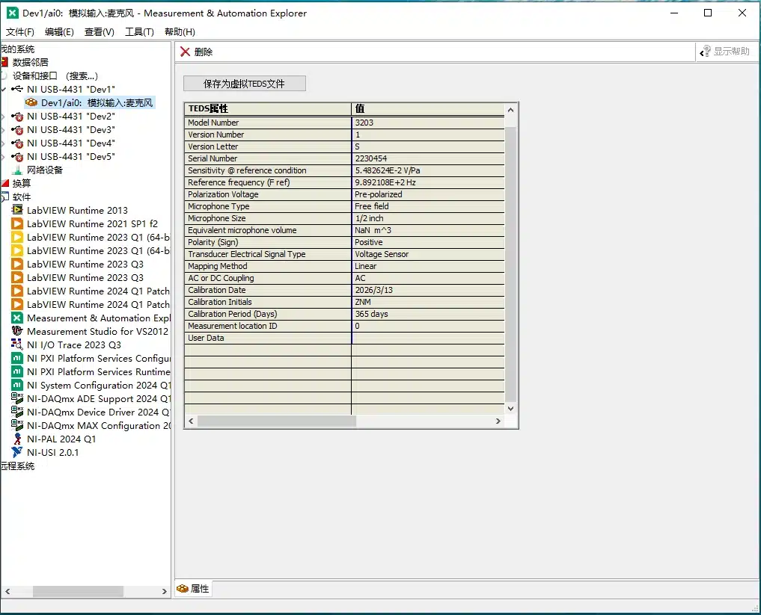Switch to the 属性 tab at the bottom
The width and height of the screenshot is (761, 615).
pyautogui.click(x=192, y=588)
